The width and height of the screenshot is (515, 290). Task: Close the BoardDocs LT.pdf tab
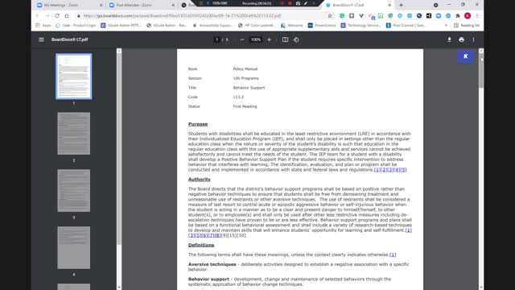[389, 5]
